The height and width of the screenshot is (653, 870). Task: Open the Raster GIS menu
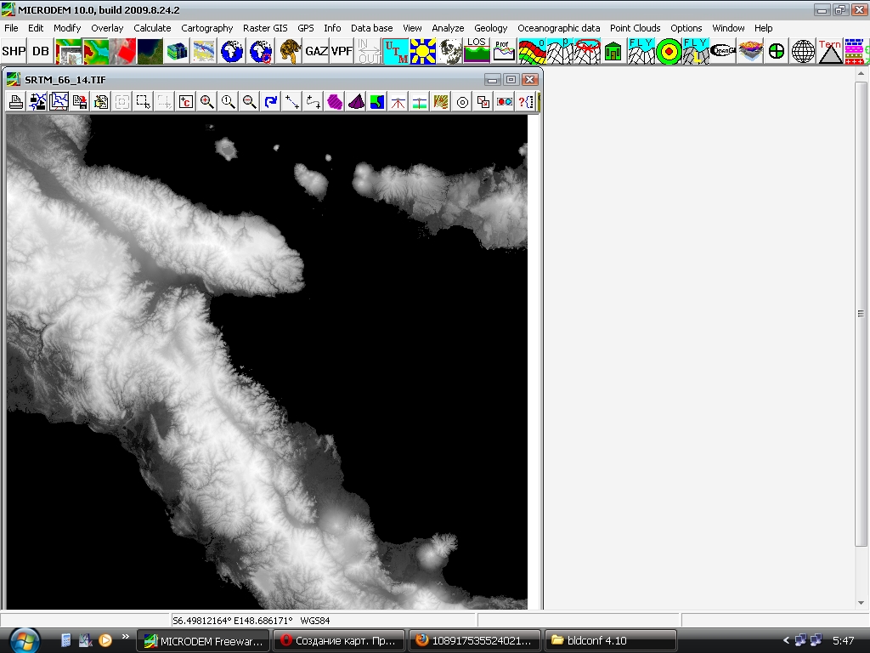[265, 28]
